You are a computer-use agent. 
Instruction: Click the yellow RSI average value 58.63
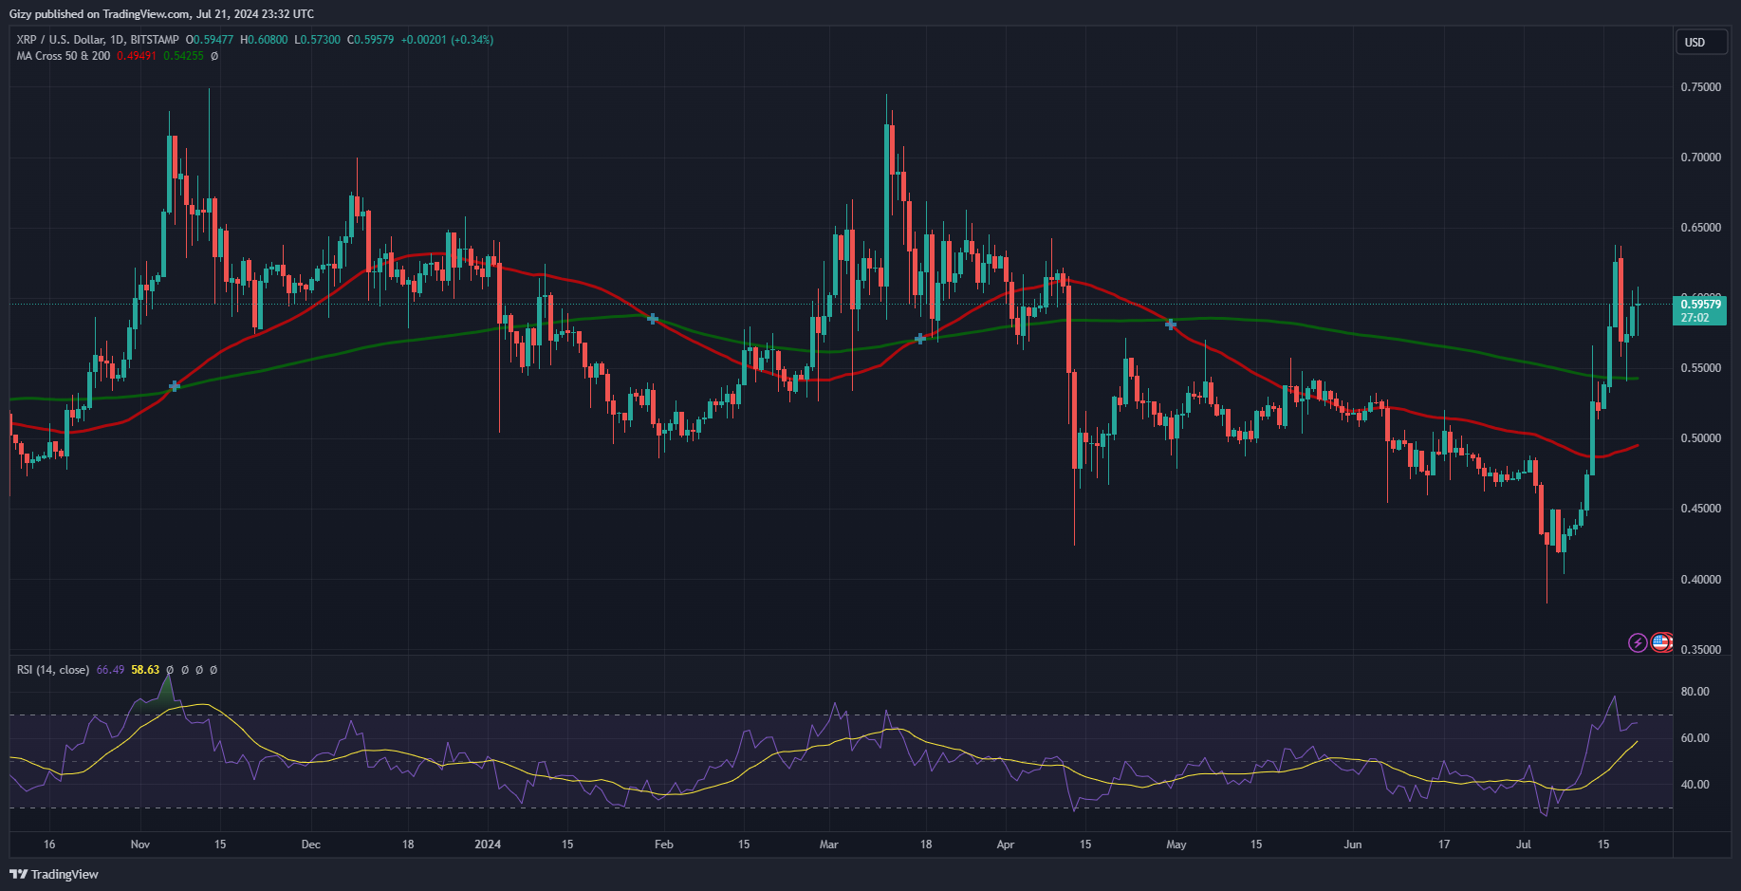pyautogui.click(x=145, y=670)
